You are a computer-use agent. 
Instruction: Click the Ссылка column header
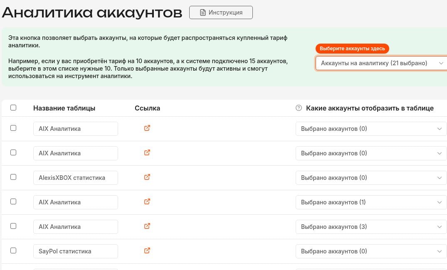(147, 108)
